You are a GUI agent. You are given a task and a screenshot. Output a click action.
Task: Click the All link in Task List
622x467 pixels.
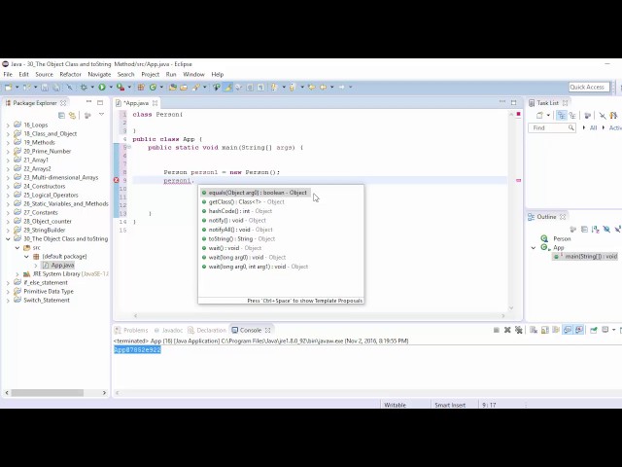coord(593,127)
